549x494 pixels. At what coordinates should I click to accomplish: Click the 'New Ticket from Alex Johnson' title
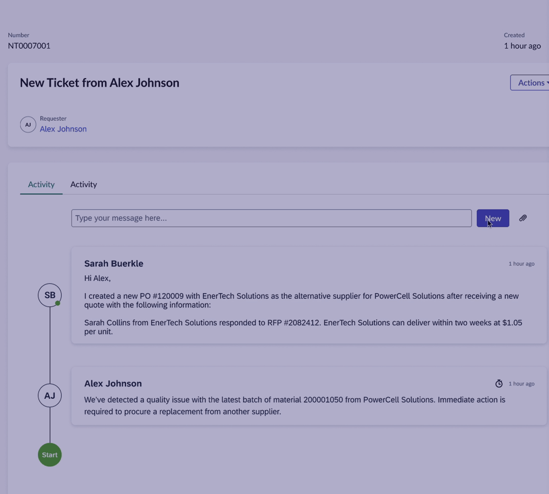point(99,83)
